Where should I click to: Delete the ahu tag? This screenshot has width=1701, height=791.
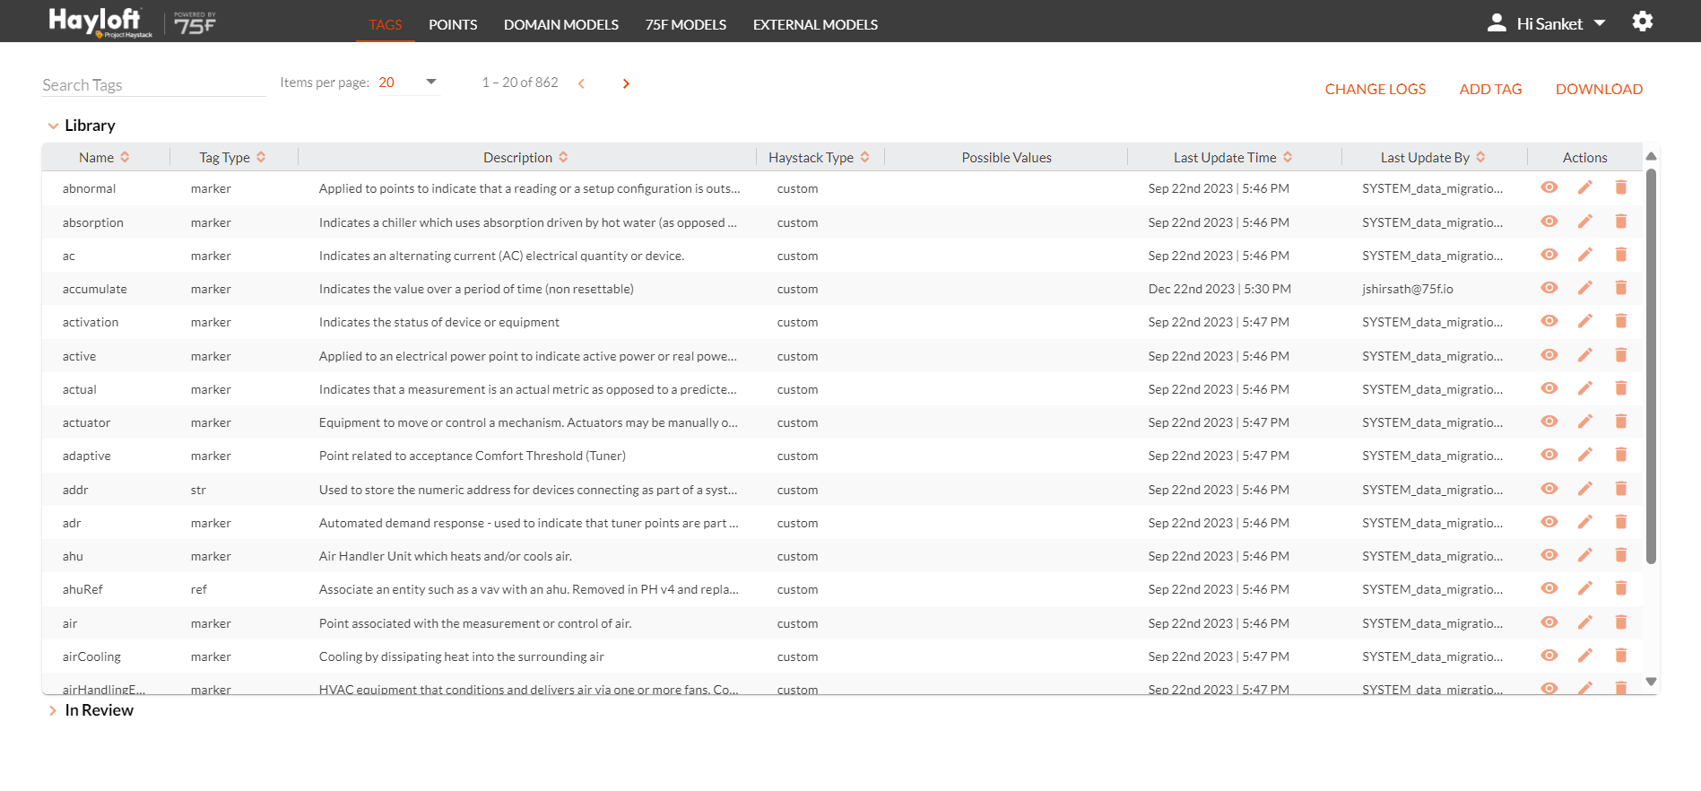[x=1621, y=555]
